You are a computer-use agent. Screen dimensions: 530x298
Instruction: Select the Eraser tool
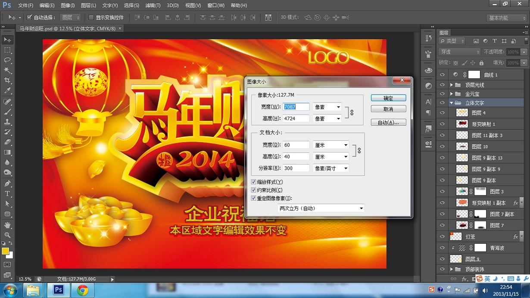[7, 142]
